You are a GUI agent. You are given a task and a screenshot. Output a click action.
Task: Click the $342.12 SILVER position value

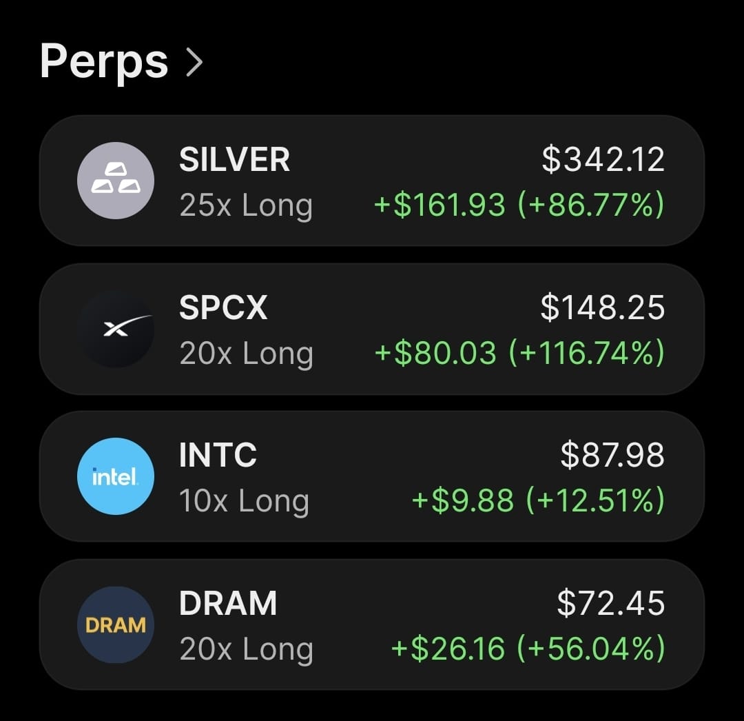(603, 159)
